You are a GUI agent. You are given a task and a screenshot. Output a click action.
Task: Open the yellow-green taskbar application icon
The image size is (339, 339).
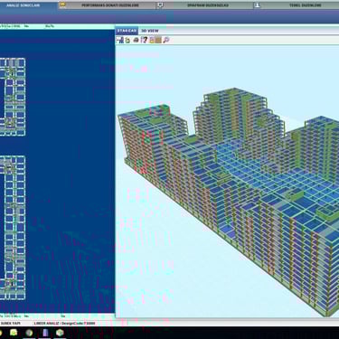(x=14, y=333)
